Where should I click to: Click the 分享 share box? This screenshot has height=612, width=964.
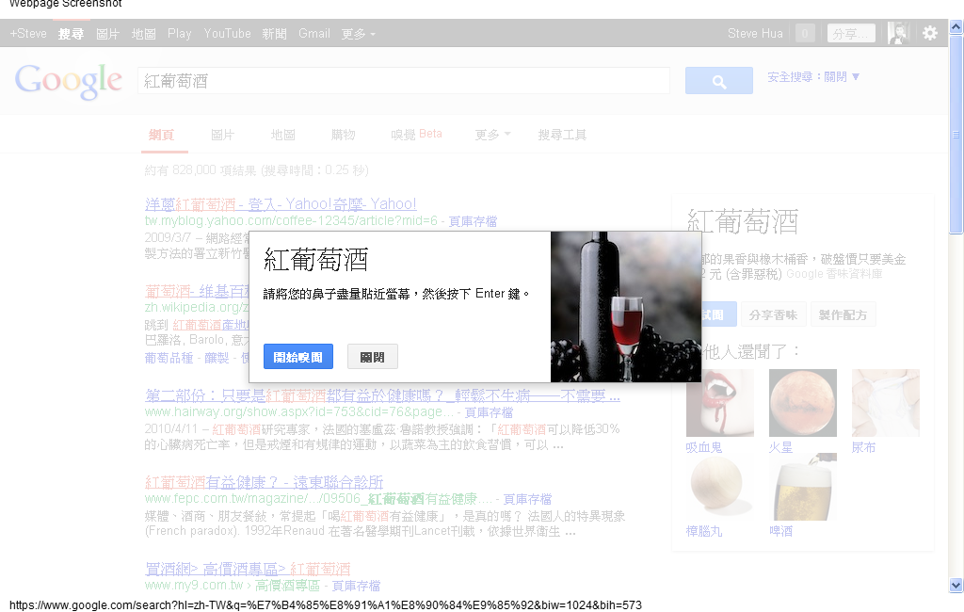(x=851, y=33)
